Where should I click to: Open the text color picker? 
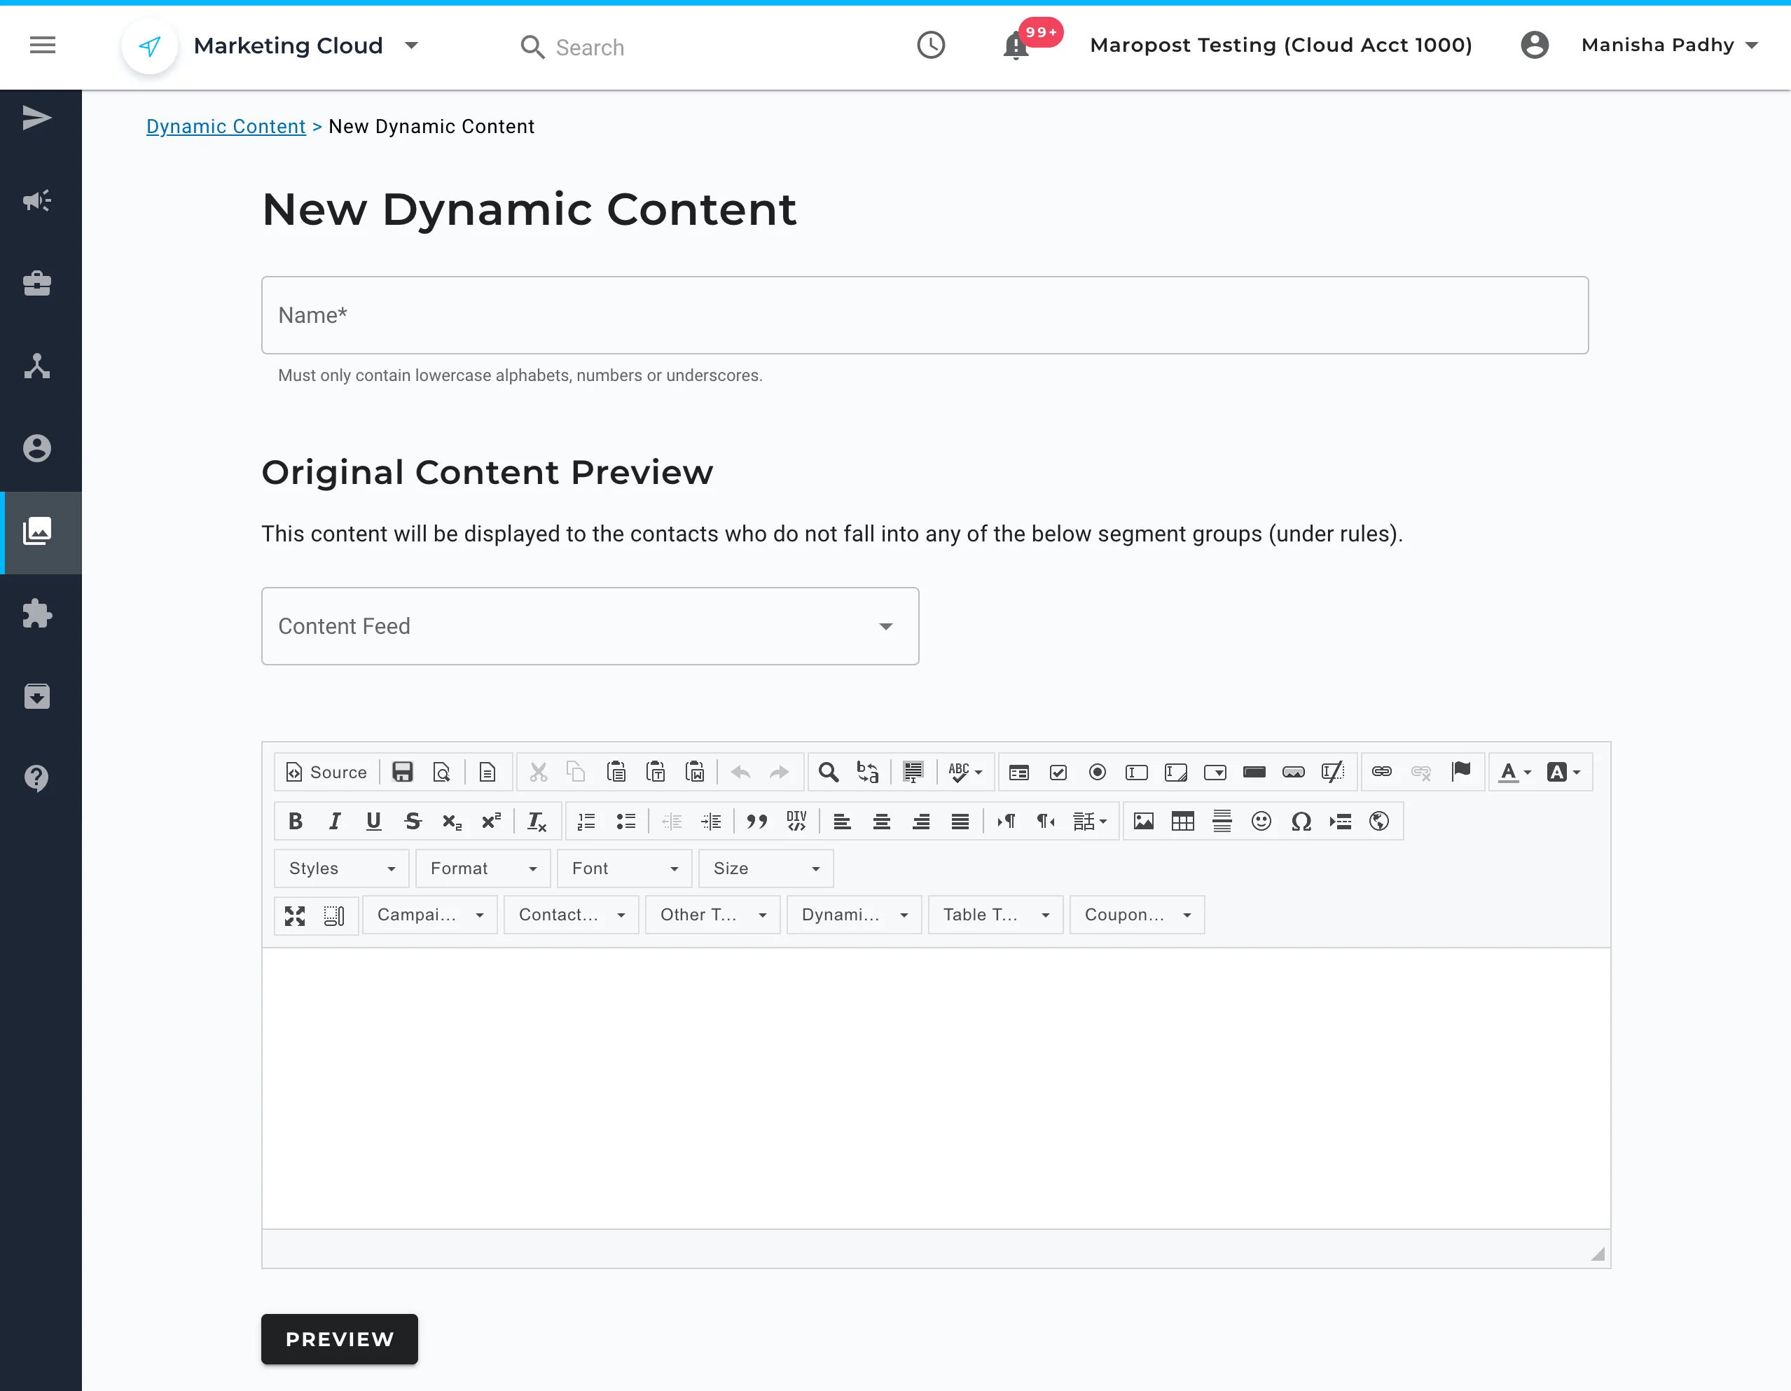[x=1514, y=772]
